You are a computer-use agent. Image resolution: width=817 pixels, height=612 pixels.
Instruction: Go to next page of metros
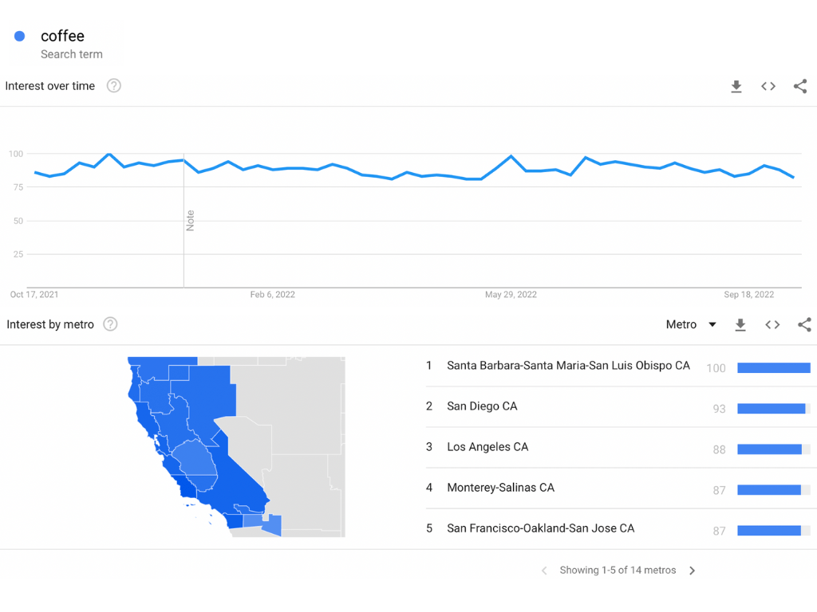pos(692,571)
